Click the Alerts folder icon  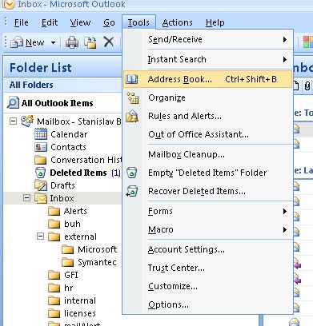54,211
